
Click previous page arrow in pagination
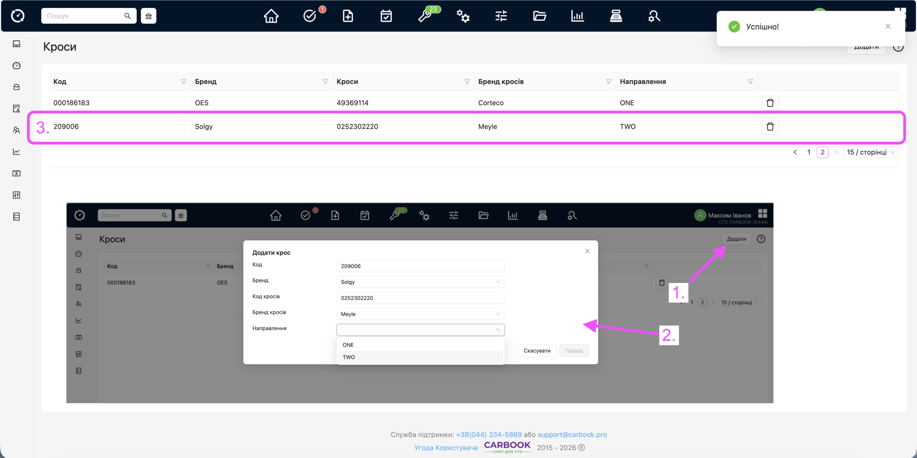click(795, 152)
